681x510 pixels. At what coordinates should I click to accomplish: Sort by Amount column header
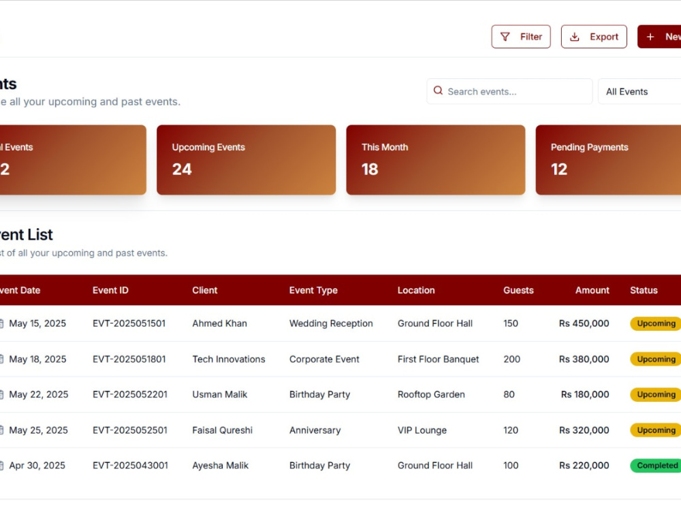(x=592, y=290)
